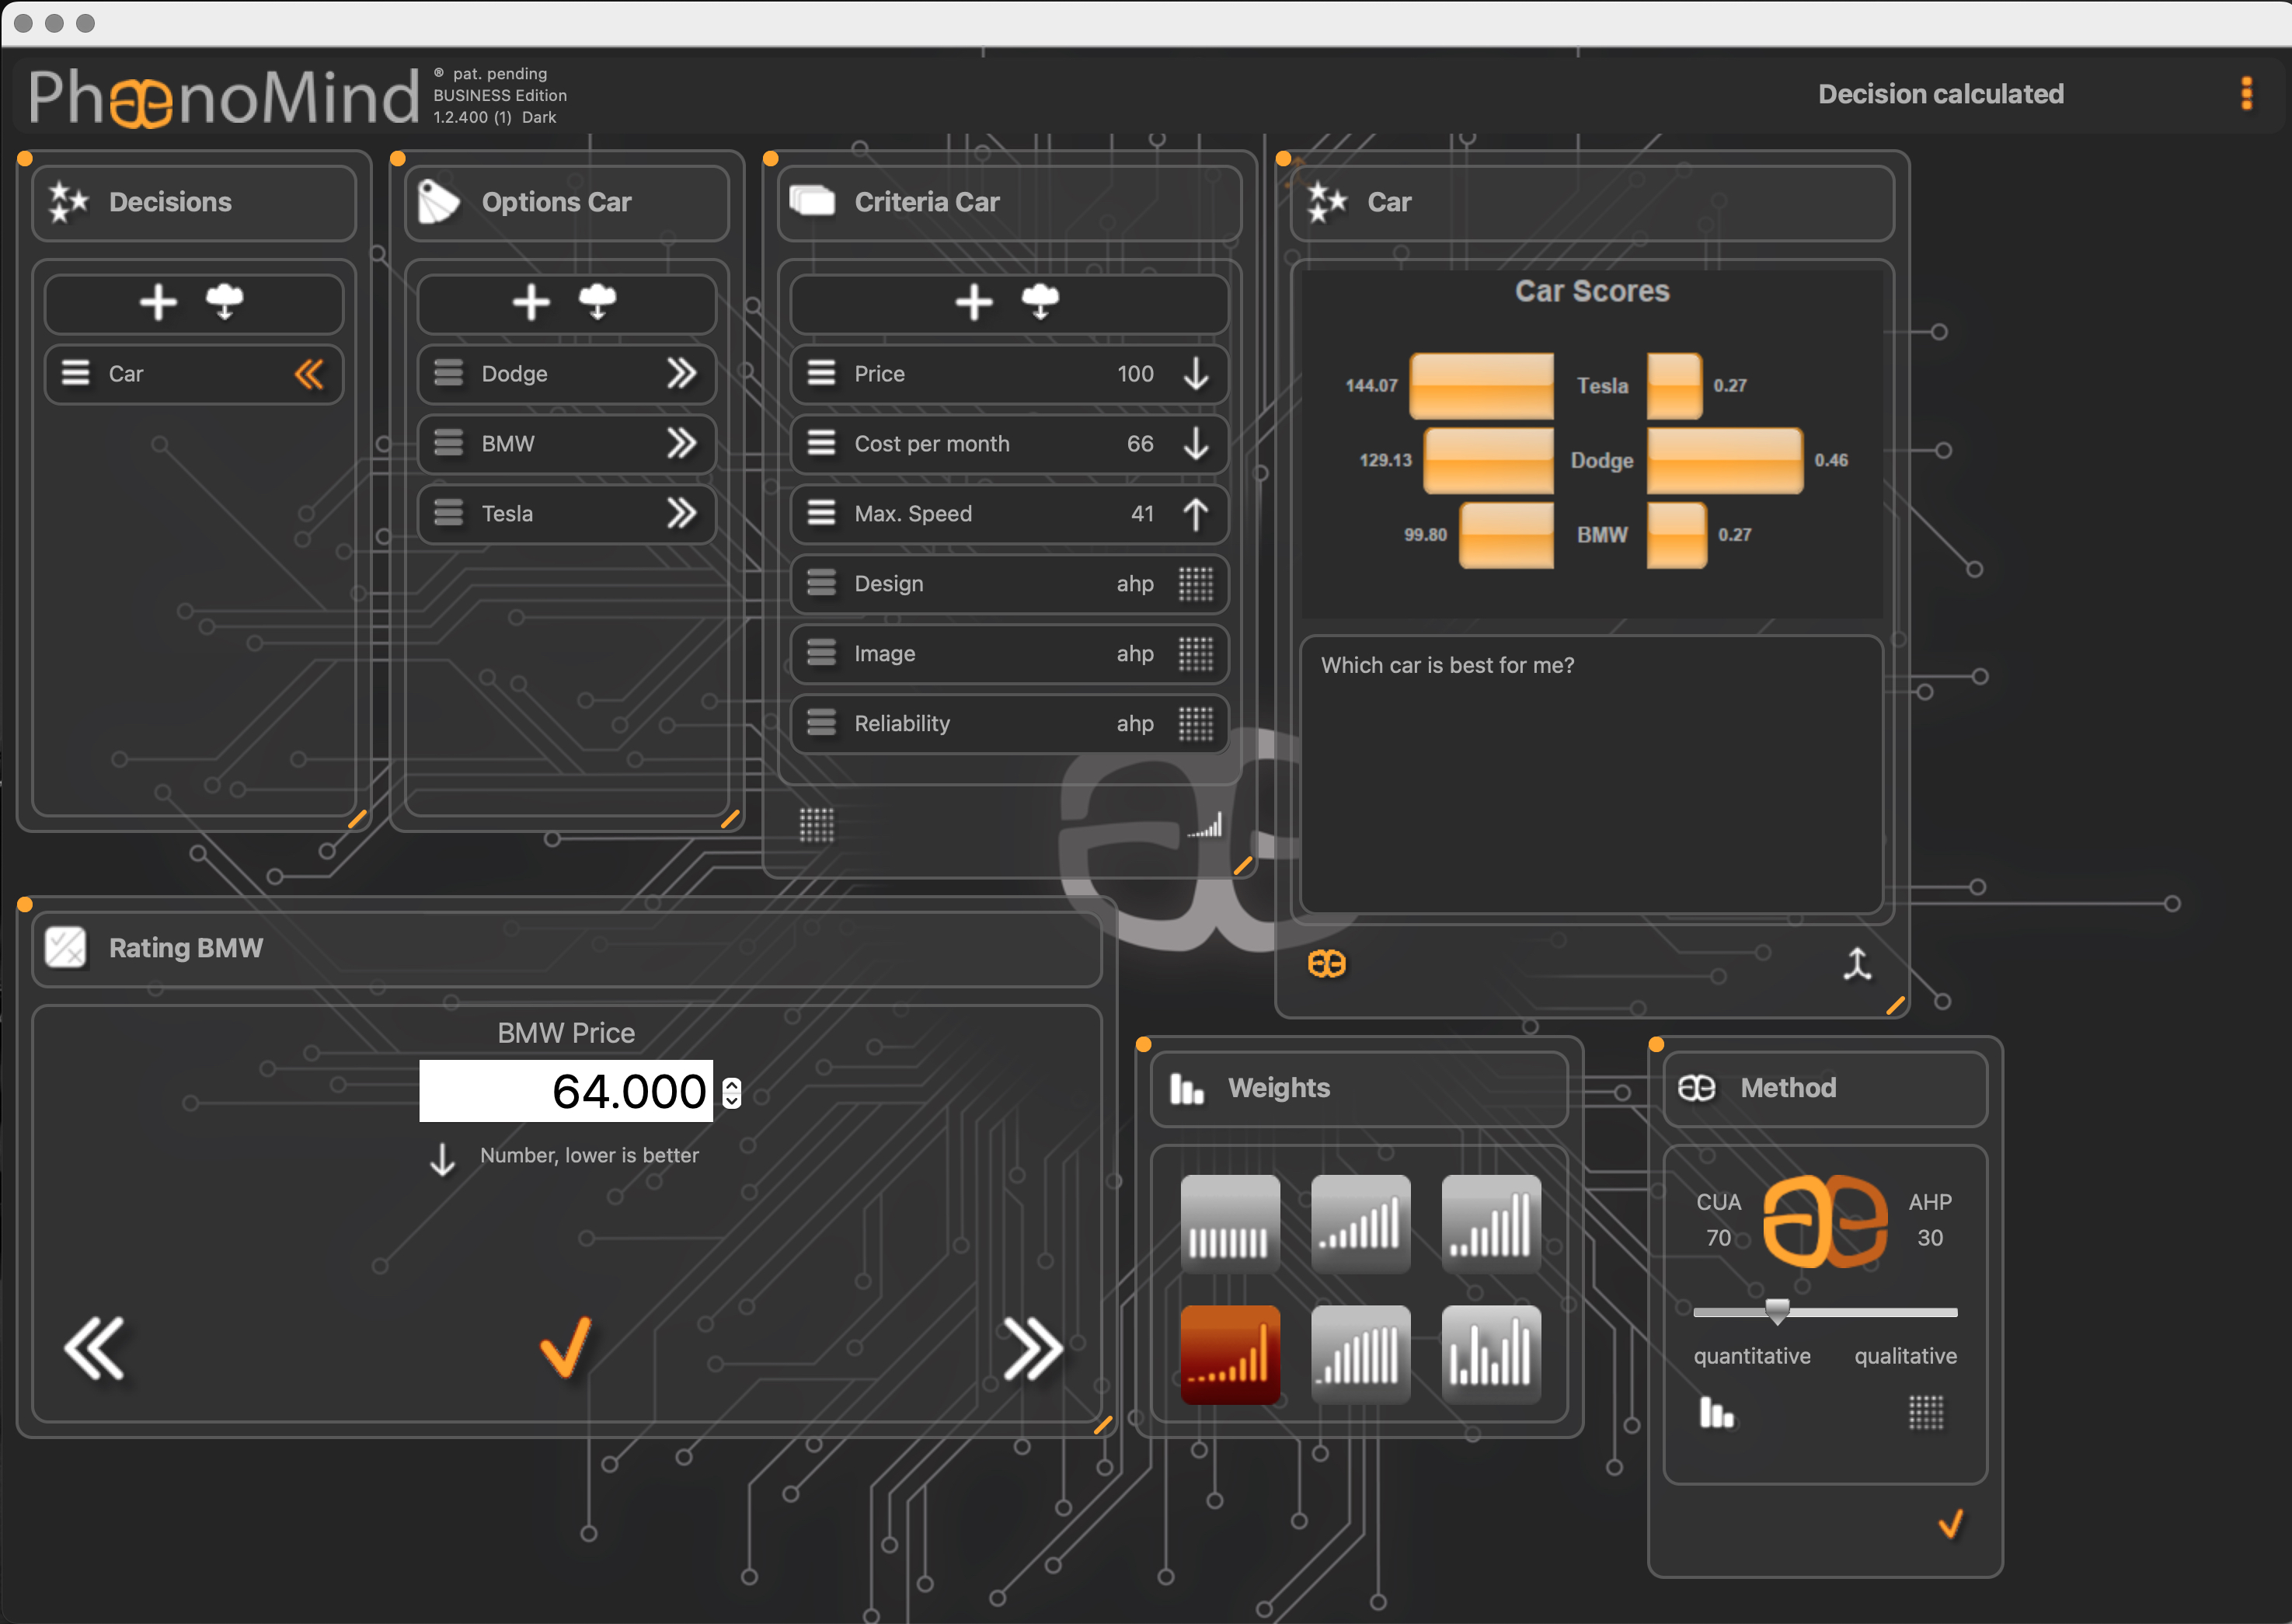
Task: Click the share icon in Car panel
Action: [1856, 964]
